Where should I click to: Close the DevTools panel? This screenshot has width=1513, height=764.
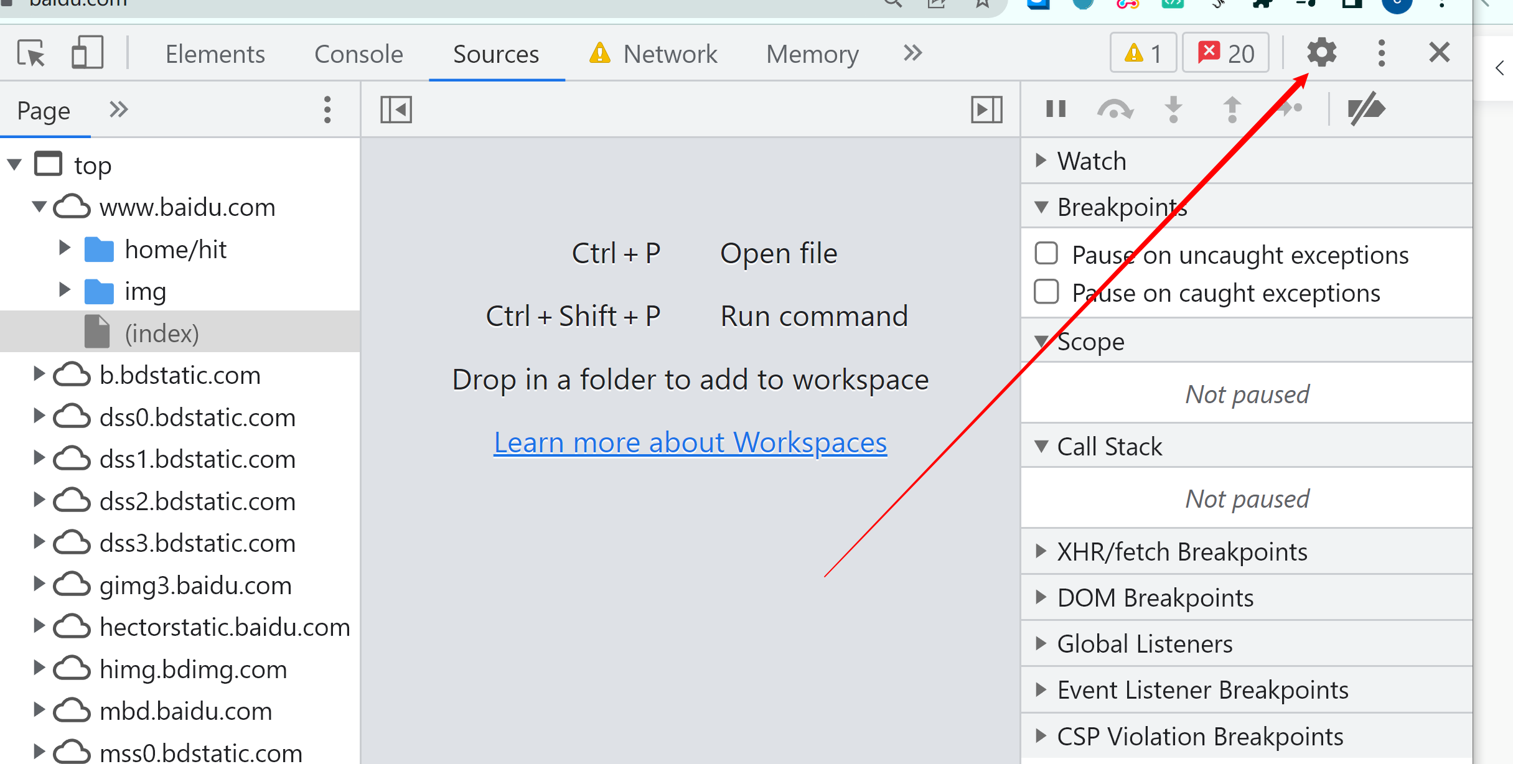point(1440,52)
